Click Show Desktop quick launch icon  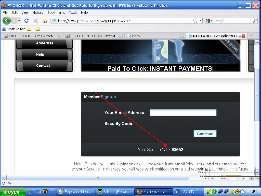coord(38,192)
